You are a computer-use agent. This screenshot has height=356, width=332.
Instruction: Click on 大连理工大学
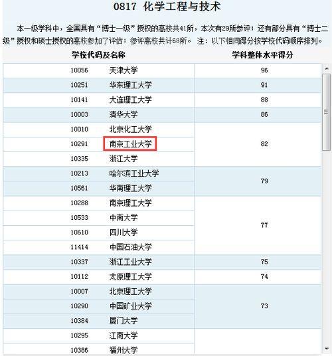pyautogui.click(x=130, y=100)
